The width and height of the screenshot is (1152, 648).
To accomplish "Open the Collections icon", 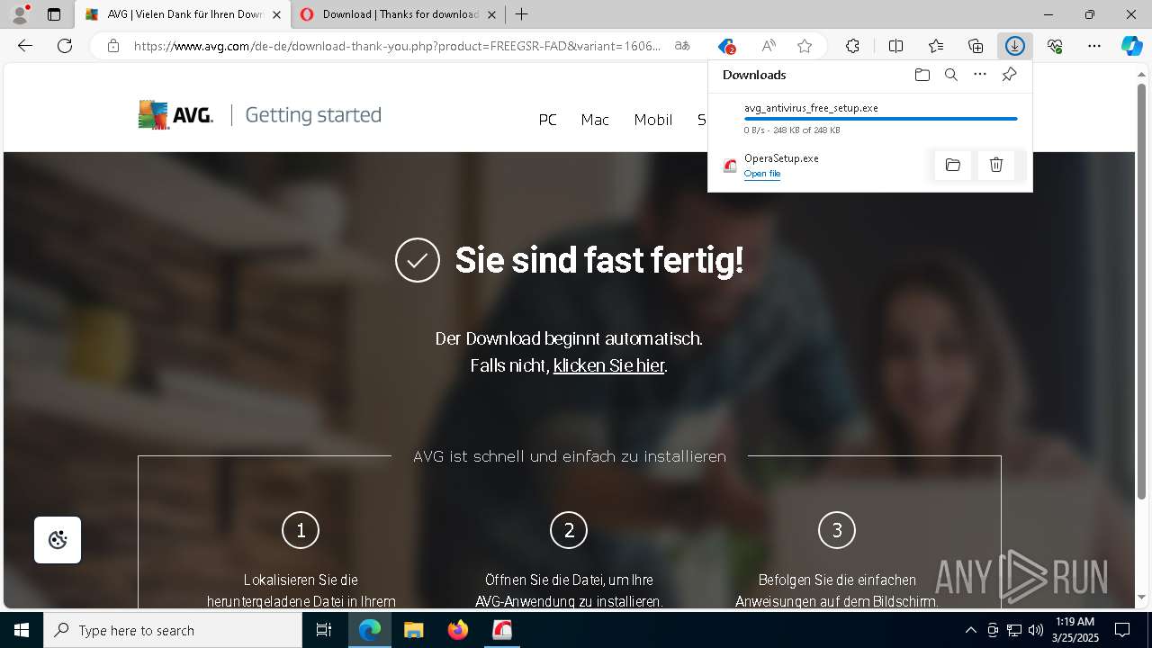I will click(976, 46).
